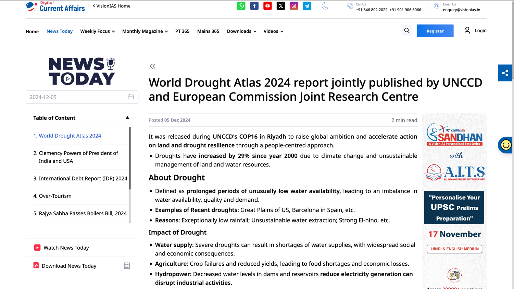Viewport: 514px width, 289px height.
Task: Go back to VisionIAS Home
Action: tap(112, 6)
